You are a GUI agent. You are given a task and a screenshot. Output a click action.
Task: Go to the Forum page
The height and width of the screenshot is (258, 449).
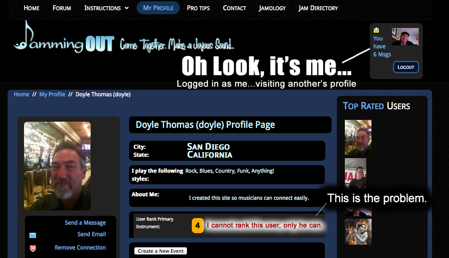tap(61, 8)
